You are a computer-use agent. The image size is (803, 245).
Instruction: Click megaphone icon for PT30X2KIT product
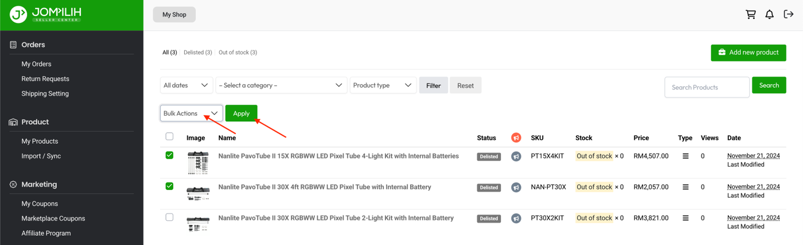click(516, 218)
